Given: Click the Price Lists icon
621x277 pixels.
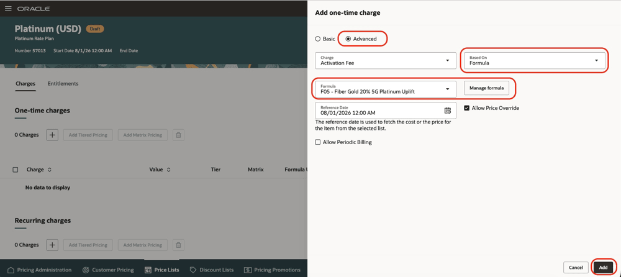Looking at the screenshot, I should [x=148, y=270].
